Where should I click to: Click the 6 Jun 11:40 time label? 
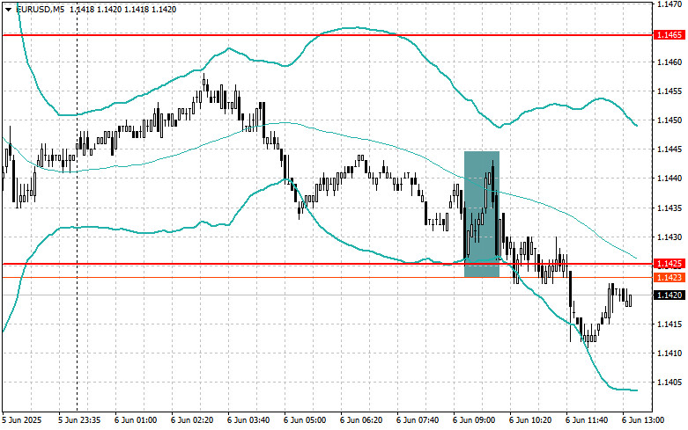pos(587,420)
